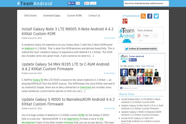Click the #TeamAndroid site logo

tap(34, 3)
